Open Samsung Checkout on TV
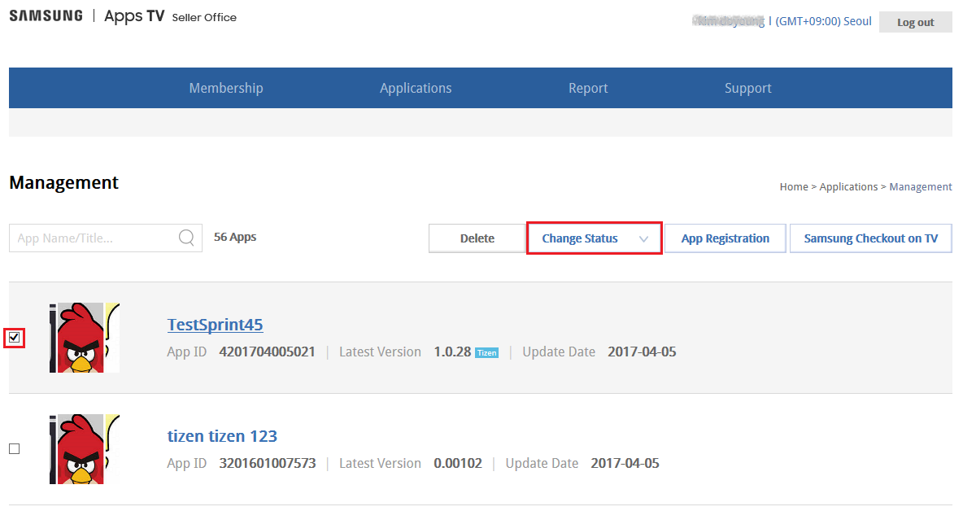Image resolution: width=963 pixels, height=511 pixels. click(871, 238)
